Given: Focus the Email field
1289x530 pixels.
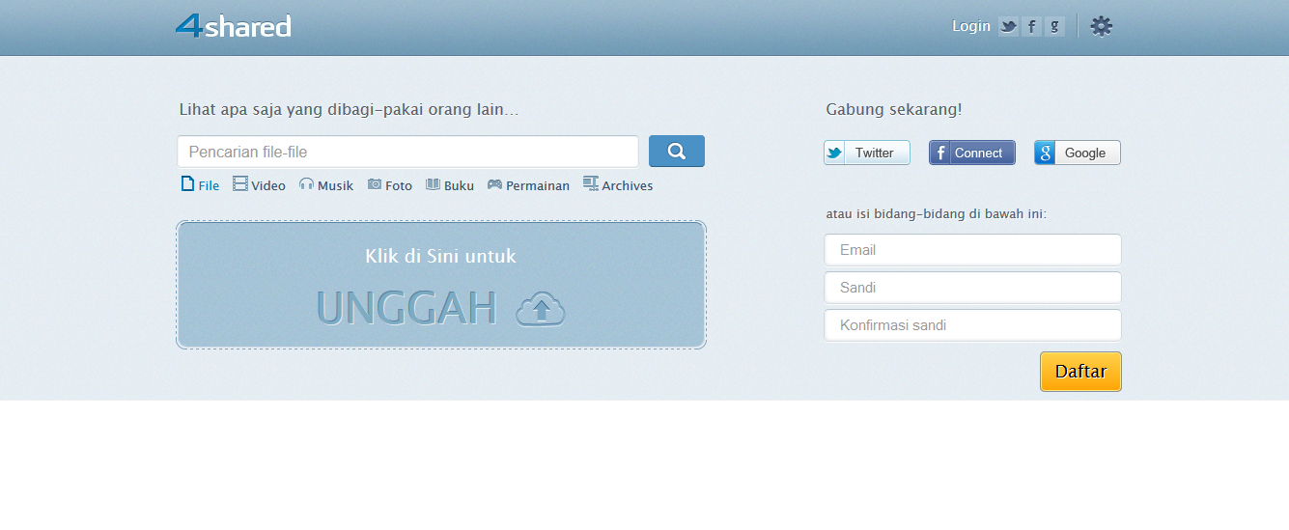Looking at the screenshot, I should (972, 250).
